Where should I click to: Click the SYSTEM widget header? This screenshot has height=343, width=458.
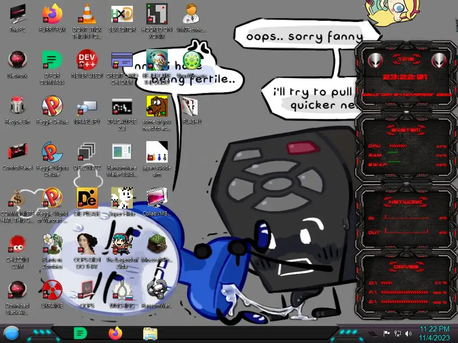tap(406, 130)
